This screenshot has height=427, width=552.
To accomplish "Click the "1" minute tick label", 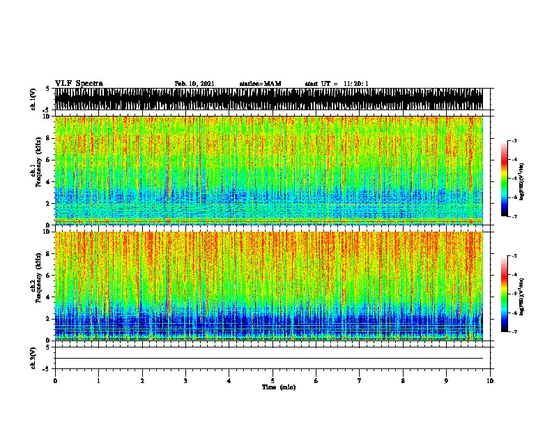I will coord(99,381).
